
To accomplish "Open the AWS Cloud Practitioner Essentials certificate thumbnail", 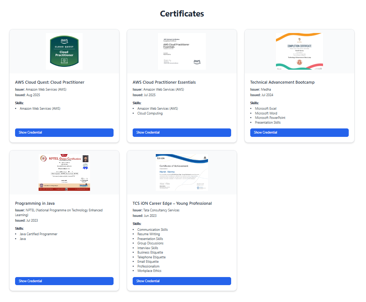I will click(x=182, y=51).
